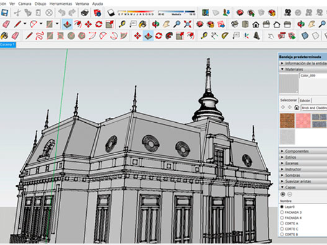
Task: Open the Ayuda menu
Action: [x=97, y=4]
